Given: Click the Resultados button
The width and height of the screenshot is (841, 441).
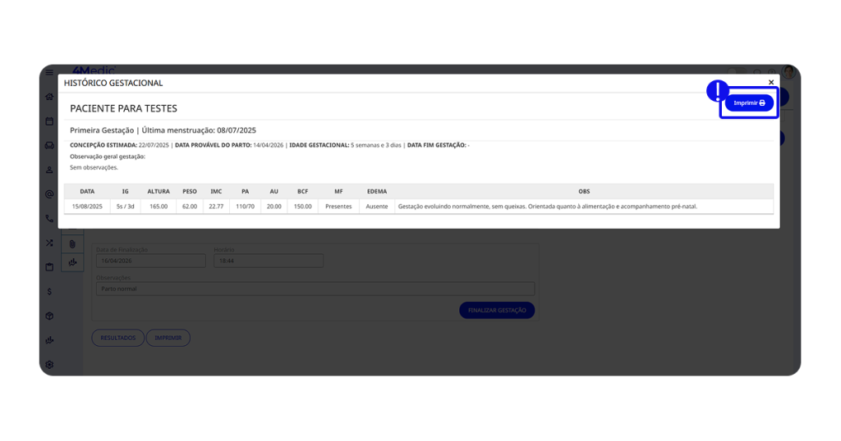Looking at the screenshot, I should point(117,338).
